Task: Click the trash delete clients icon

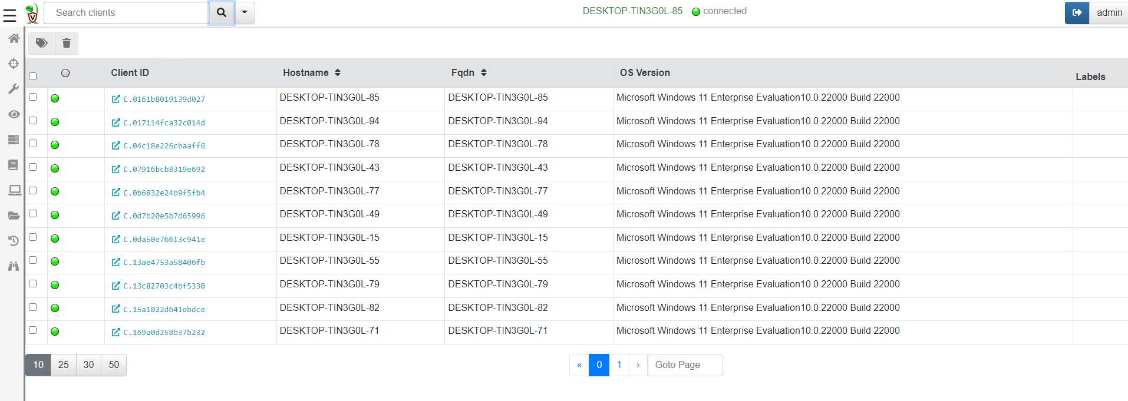Action: [x=67, y=44]
